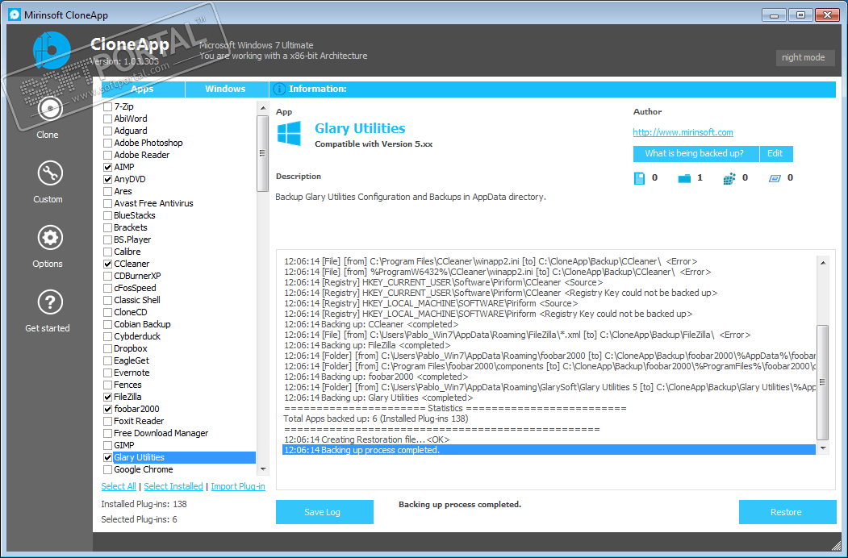This screenshot has height=558, width=848.
Task: Click the files count icon
Action: (x=639, y=178)
